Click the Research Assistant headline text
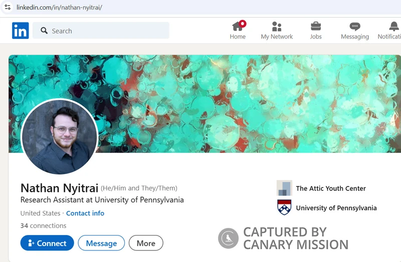401x262 pixels. (102, 200)
